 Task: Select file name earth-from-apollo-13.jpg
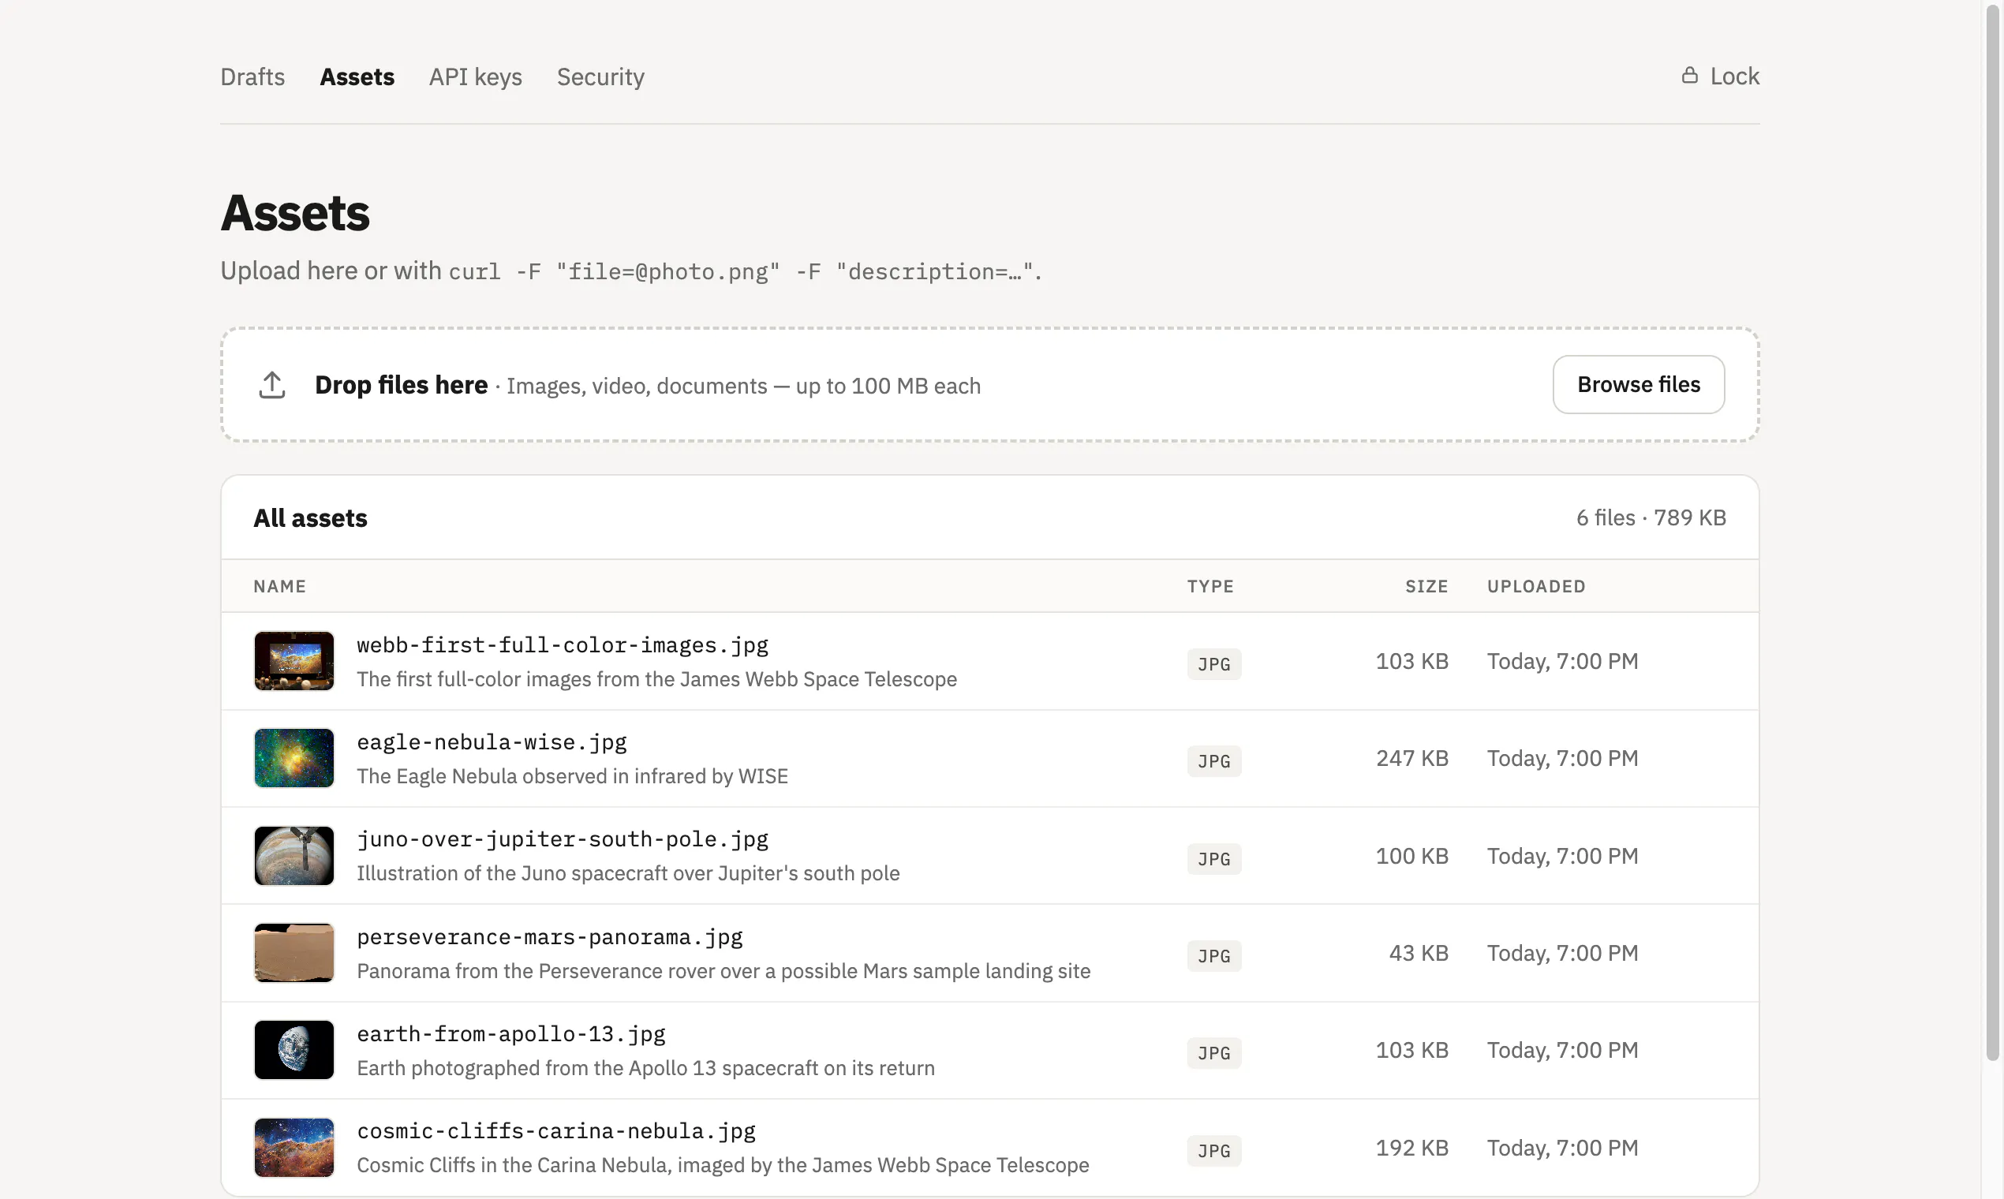510,1033
